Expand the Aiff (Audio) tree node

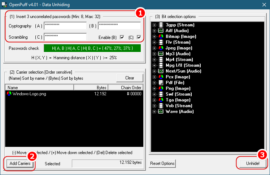154,31
